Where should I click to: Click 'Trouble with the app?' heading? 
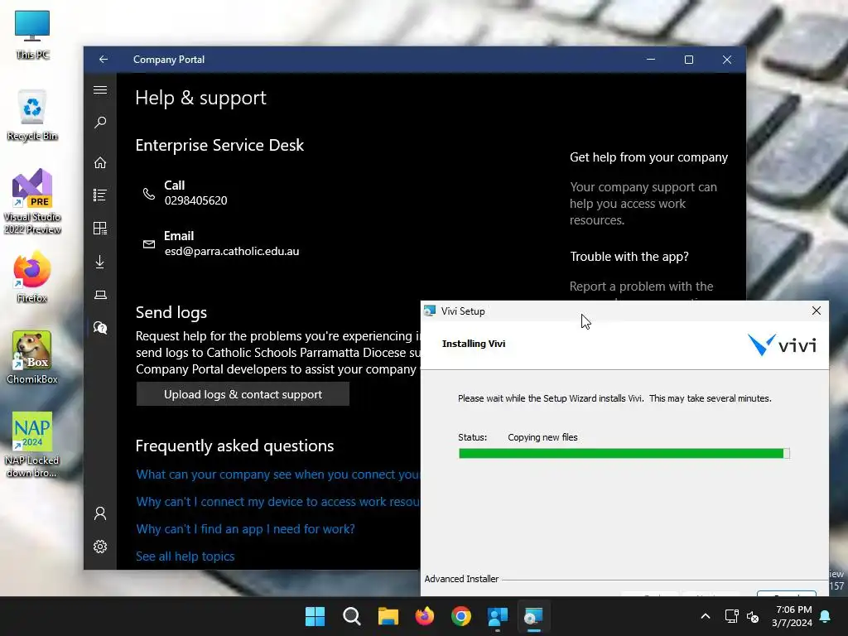pyautogui.click(x=629, y=257)
